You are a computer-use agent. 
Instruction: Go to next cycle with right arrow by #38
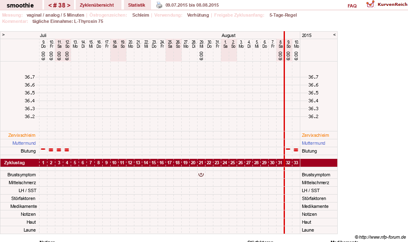tap(69, 5)
